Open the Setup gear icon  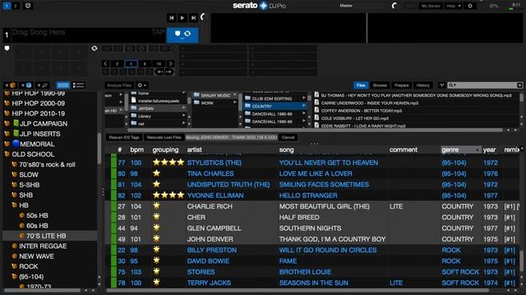[x=470, y=6]
